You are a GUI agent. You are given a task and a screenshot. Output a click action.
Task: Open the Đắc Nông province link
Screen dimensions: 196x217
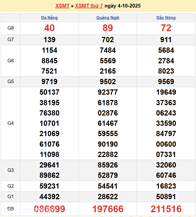(x=166, y=18)
